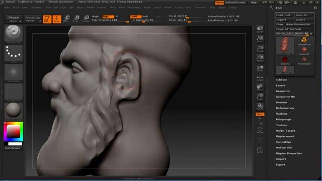322x181 pixels.
Task: Open the empty texture slot
Action: (14, 92)
